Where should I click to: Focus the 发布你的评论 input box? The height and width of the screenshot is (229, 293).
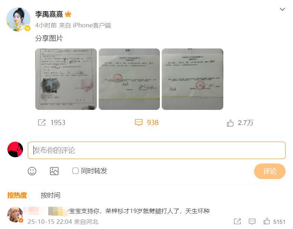coord(157,150)
